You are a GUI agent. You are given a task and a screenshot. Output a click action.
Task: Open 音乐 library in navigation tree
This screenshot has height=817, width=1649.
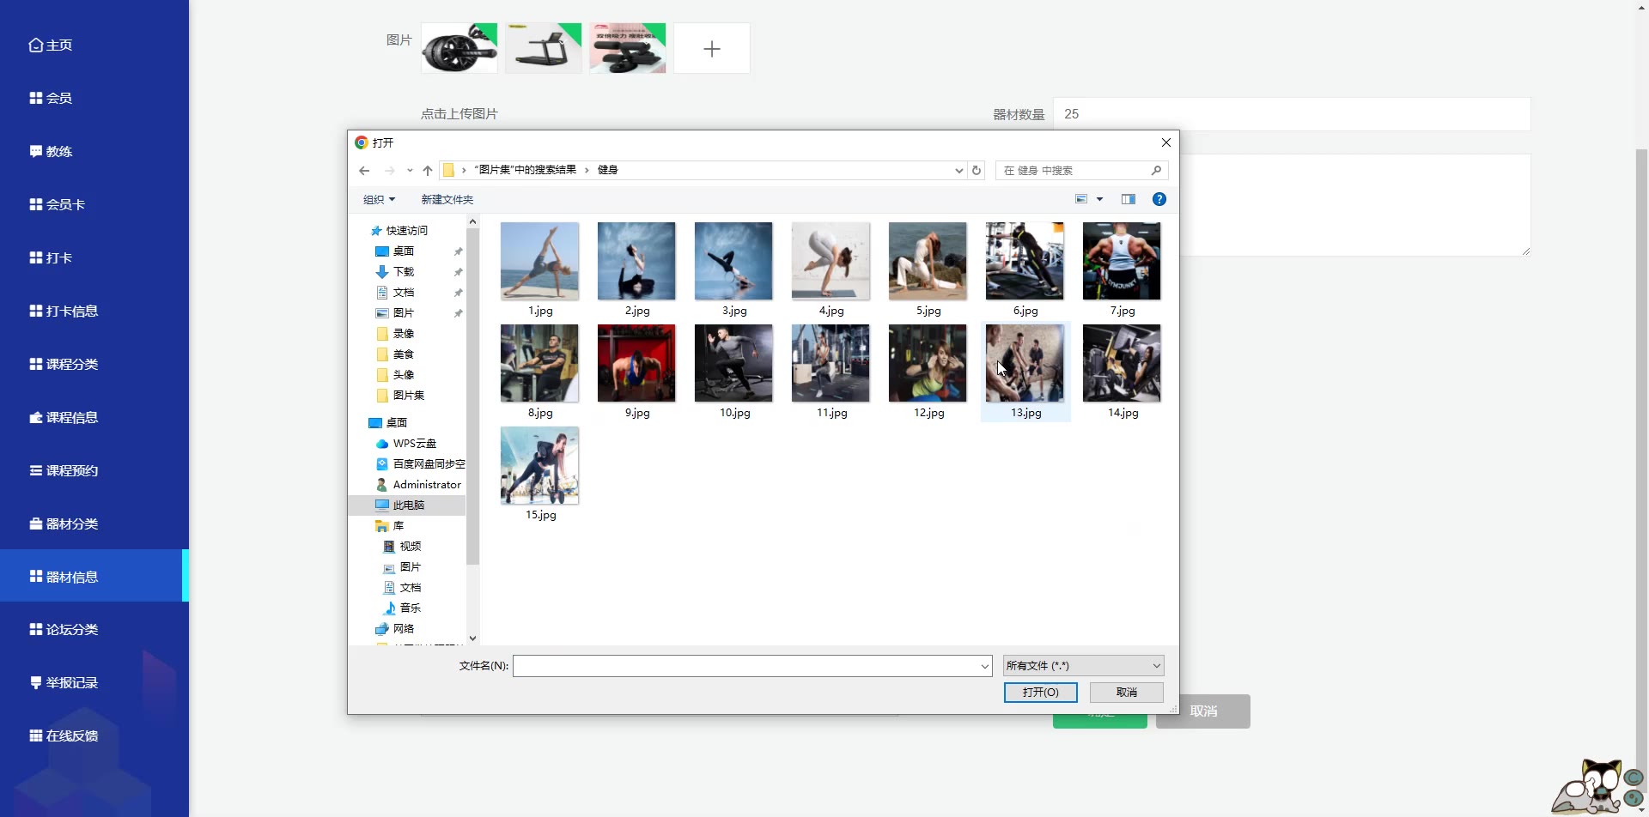coord(410,608)
